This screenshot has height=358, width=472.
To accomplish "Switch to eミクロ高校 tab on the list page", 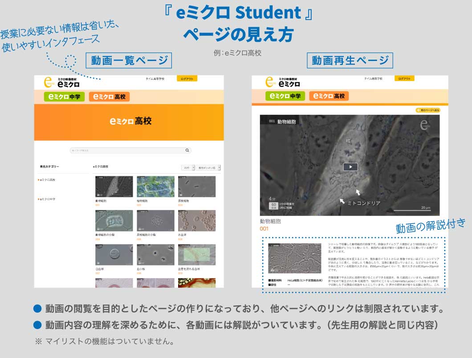I will click(109, 97).
